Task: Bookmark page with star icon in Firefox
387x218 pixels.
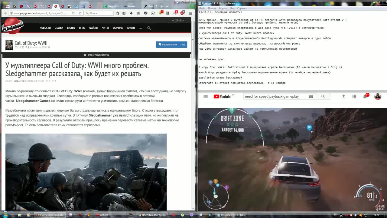Action: click(x=118, y=13)
